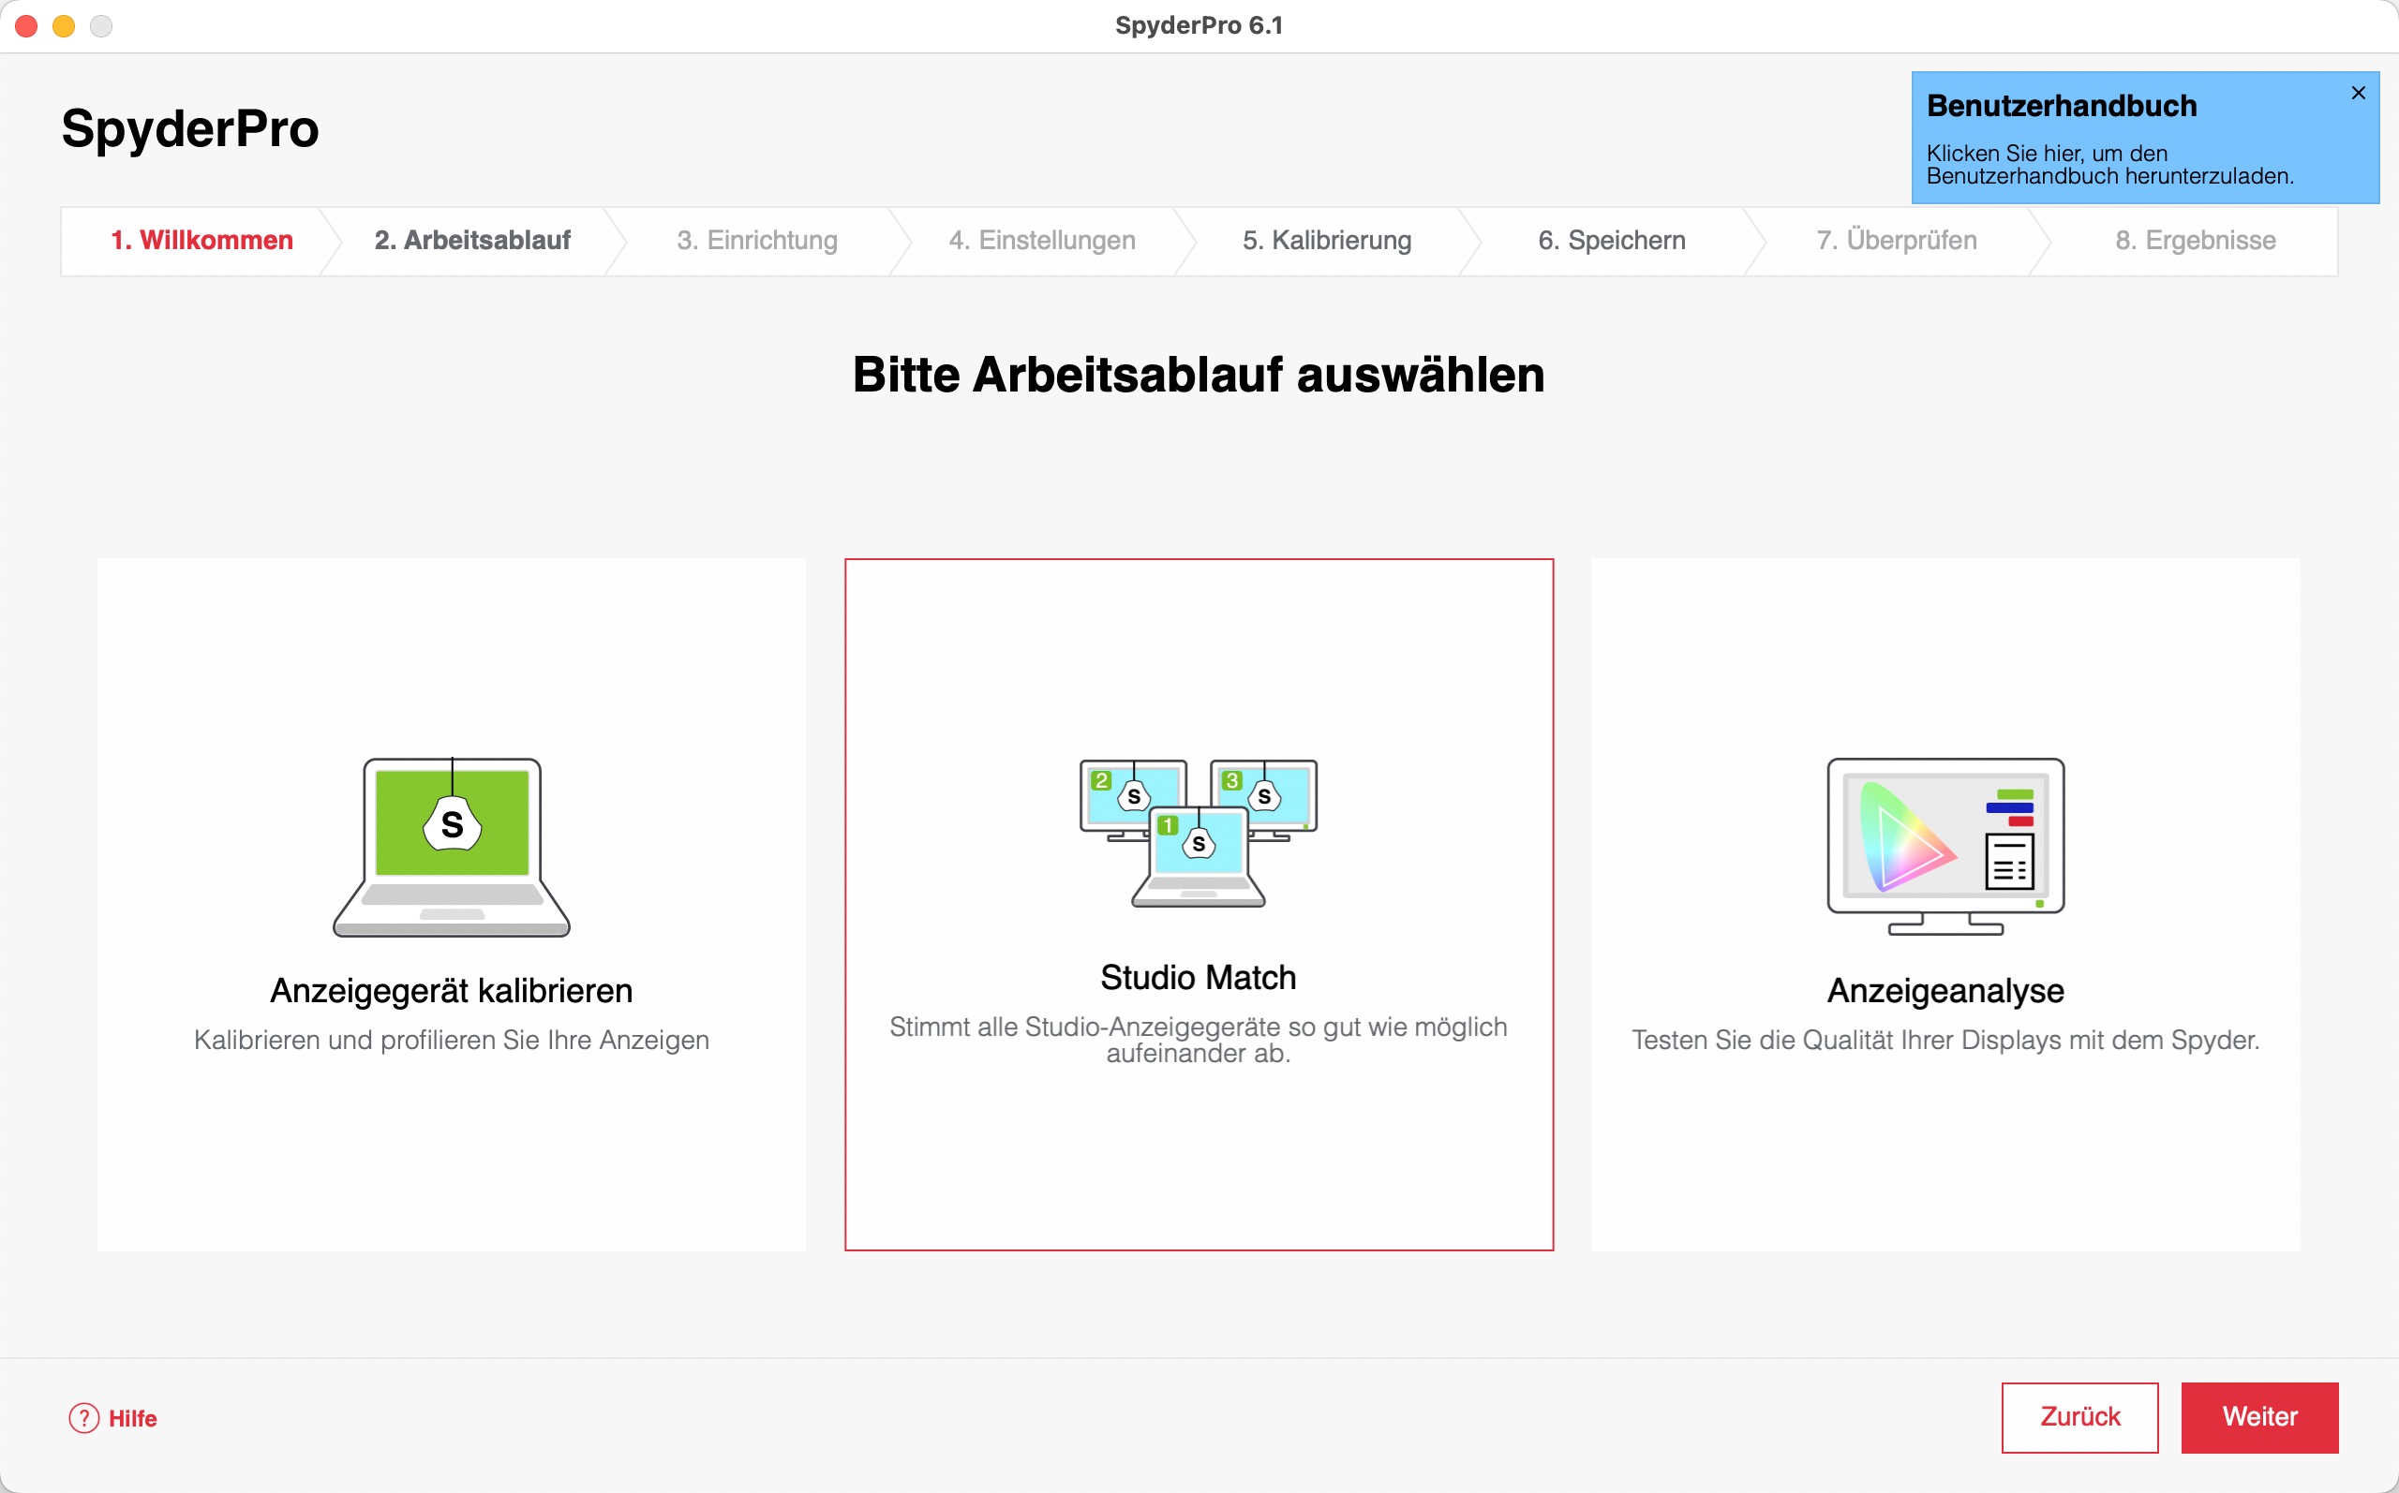Go to the 6. Speichern step
This screenshot has height=1493, width=2399.
point(1611,240)
